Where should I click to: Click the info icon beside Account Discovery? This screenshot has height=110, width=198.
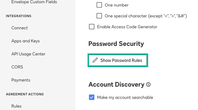click(148, 84)
